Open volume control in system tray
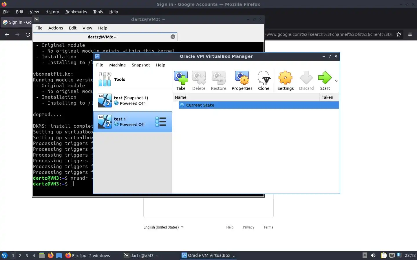 click(x=373, y=255)
